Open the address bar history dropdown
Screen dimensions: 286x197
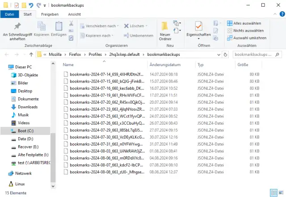tap(219, 54)
